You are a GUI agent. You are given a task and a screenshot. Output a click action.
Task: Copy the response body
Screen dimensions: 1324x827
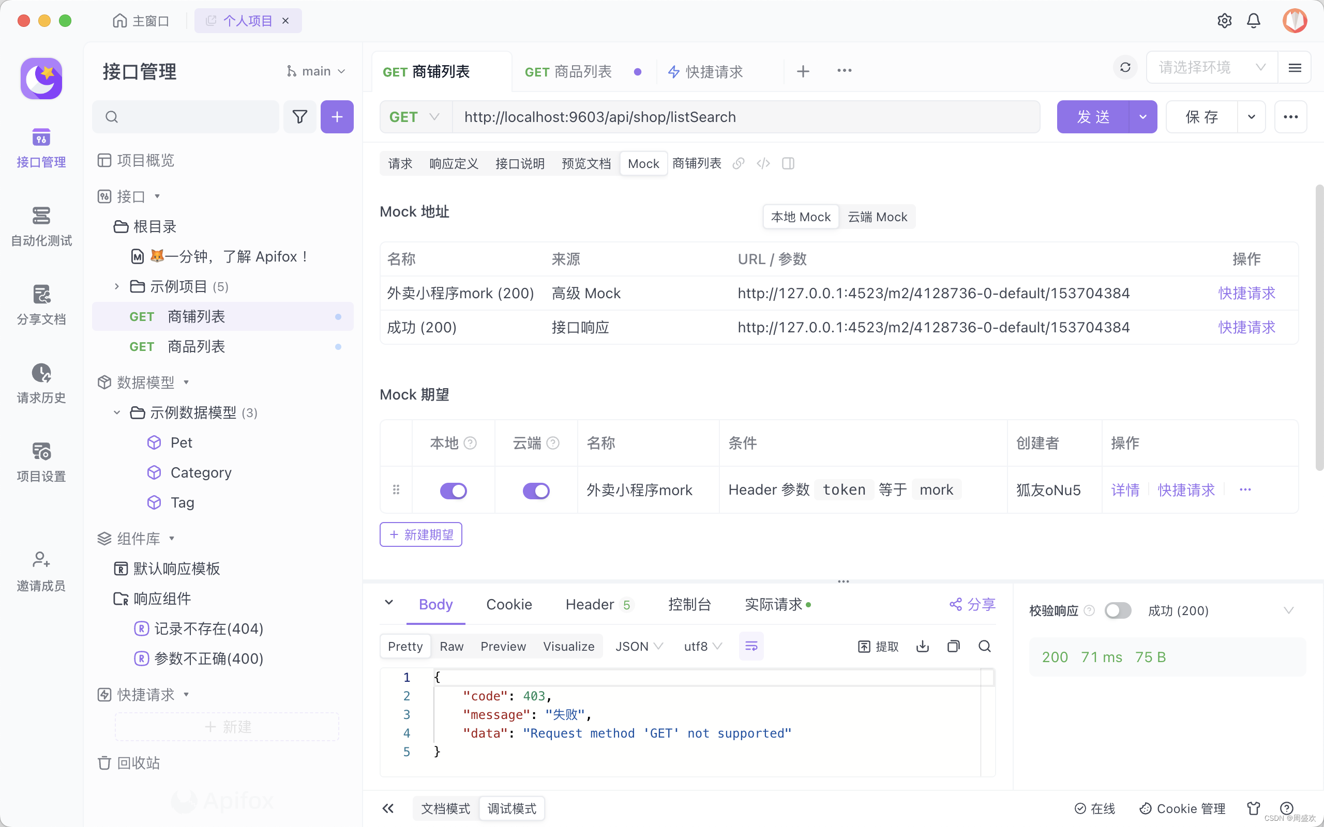coord(953,647)
